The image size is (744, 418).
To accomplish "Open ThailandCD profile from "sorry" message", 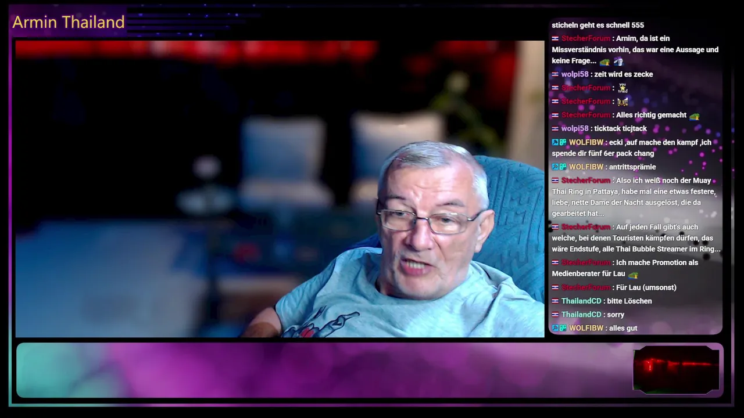I will [x=581, y=315].
